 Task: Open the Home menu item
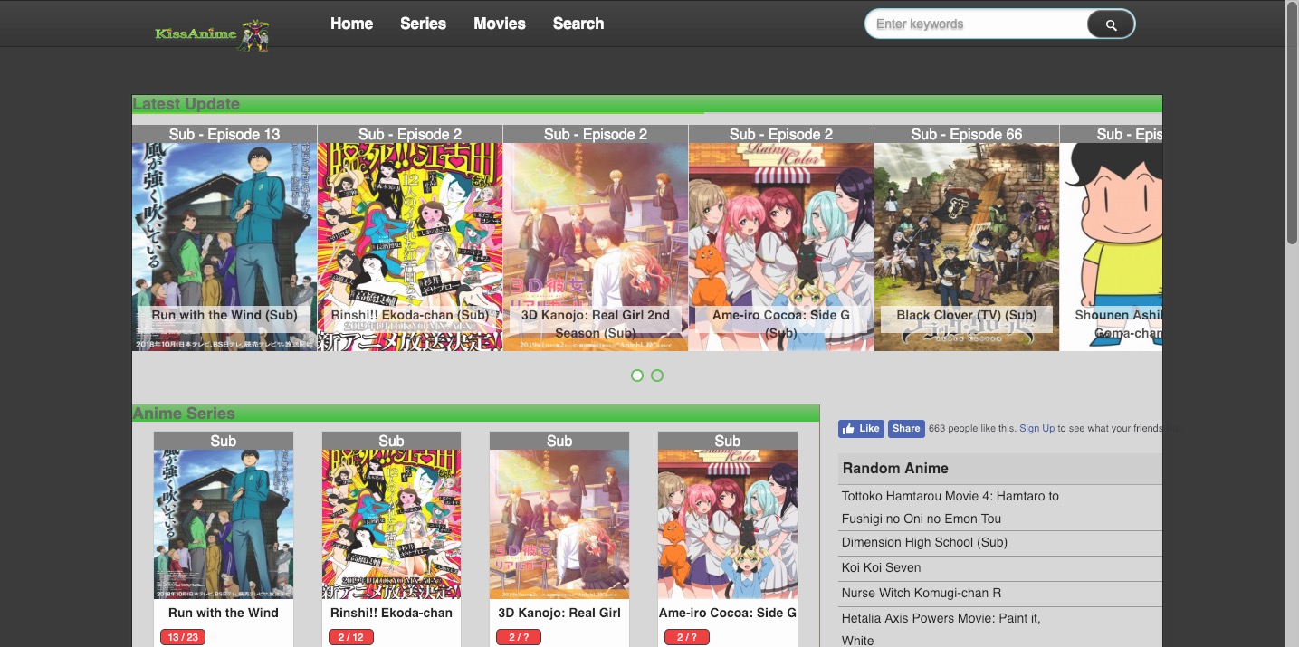351,24
